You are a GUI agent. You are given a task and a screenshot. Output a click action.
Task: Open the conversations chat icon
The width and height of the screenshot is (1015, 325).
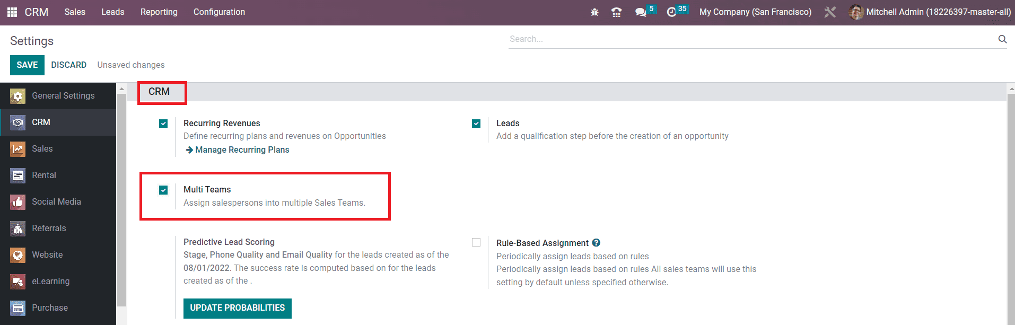[x=641, y=12]
